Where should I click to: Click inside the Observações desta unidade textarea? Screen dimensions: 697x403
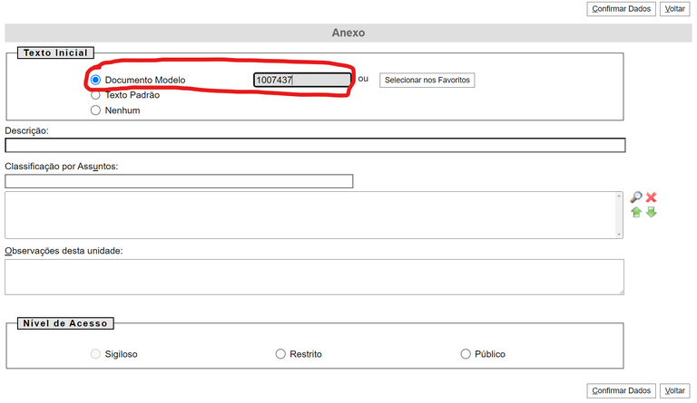coord(314,276)
